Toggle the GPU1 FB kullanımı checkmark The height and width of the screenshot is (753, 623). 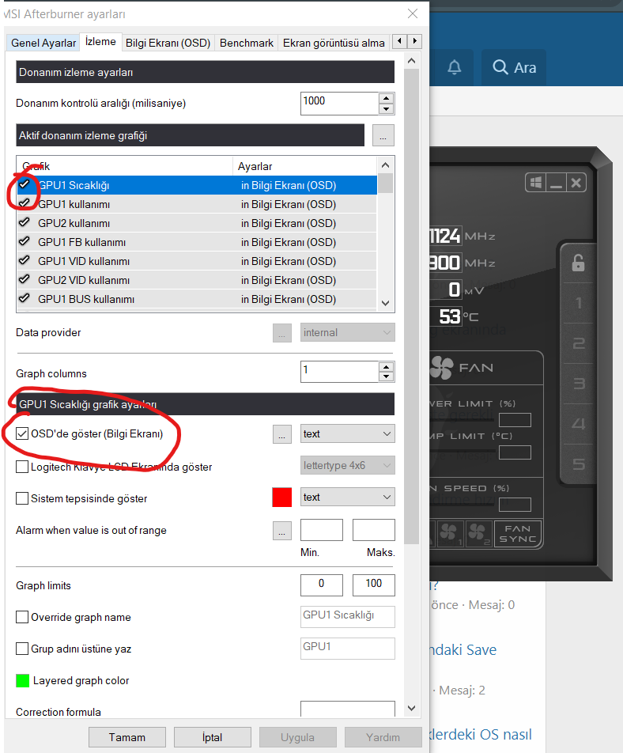pyautogui.click(x=24, y=241)
